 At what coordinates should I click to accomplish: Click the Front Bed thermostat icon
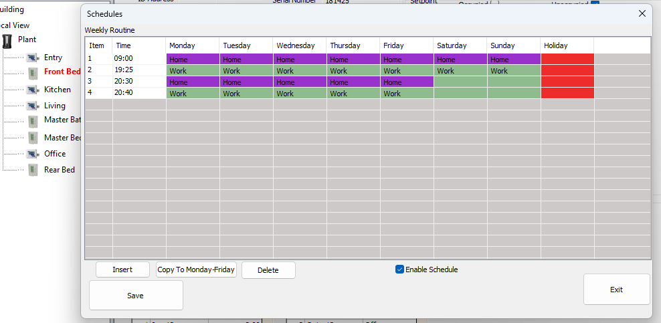33,72
